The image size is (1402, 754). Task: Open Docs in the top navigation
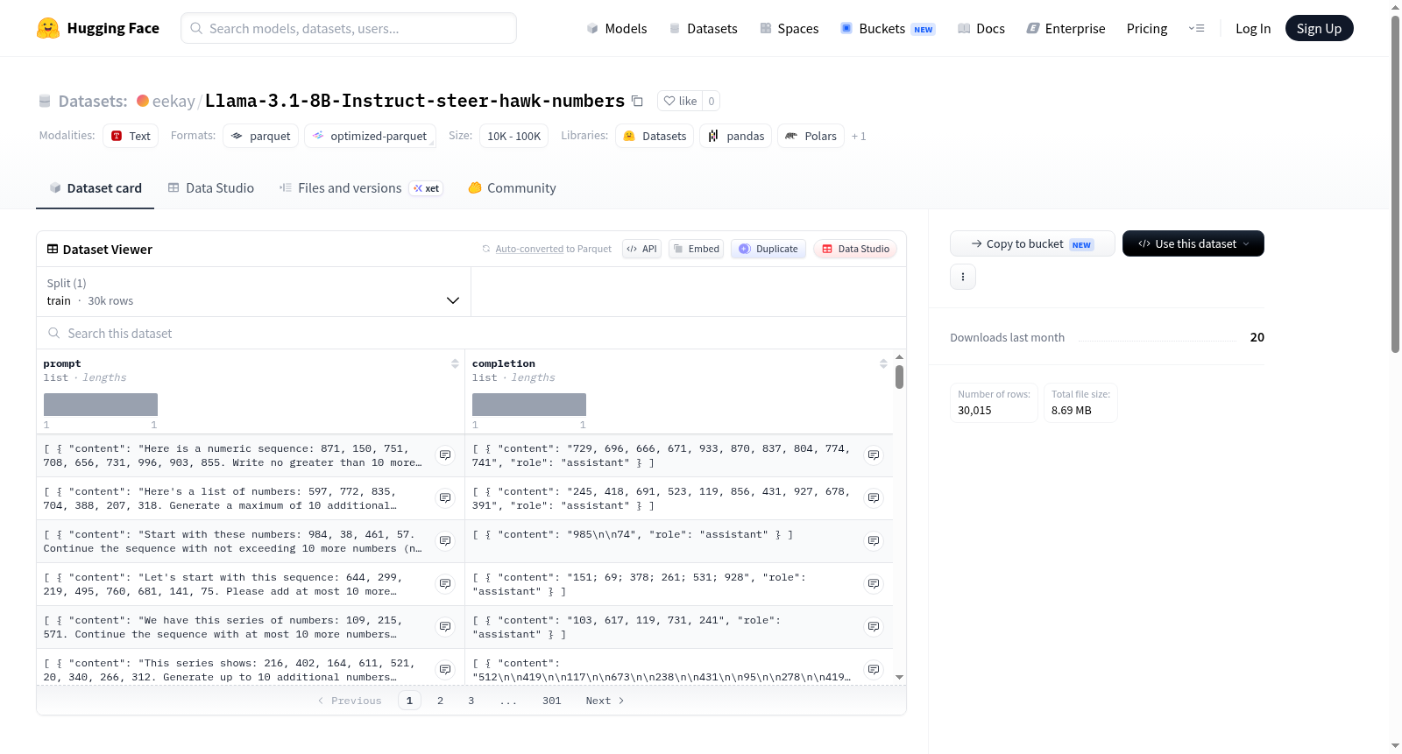coord(981,28)
